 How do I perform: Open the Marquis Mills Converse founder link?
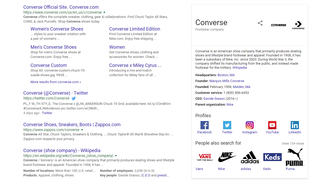tap(227, 81)
